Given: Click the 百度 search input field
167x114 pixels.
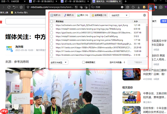Looking at the screenshot, I should coord(108,7).
